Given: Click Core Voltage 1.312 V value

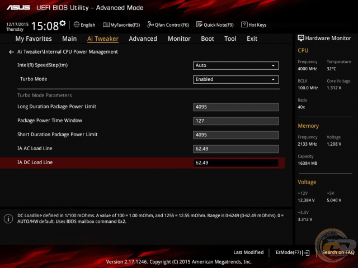Looking at the screenshot, I should (334, 88).
